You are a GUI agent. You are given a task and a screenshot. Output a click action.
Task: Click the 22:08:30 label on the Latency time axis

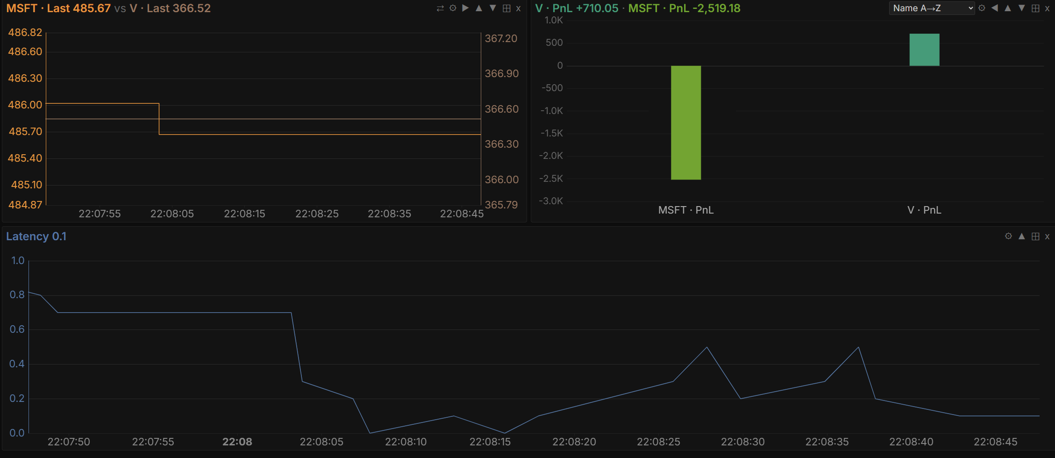coord(743,442)
